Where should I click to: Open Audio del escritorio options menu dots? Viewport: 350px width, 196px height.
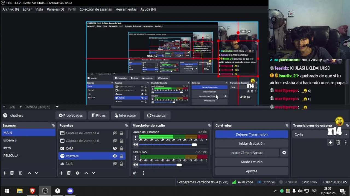pos(136,138)
